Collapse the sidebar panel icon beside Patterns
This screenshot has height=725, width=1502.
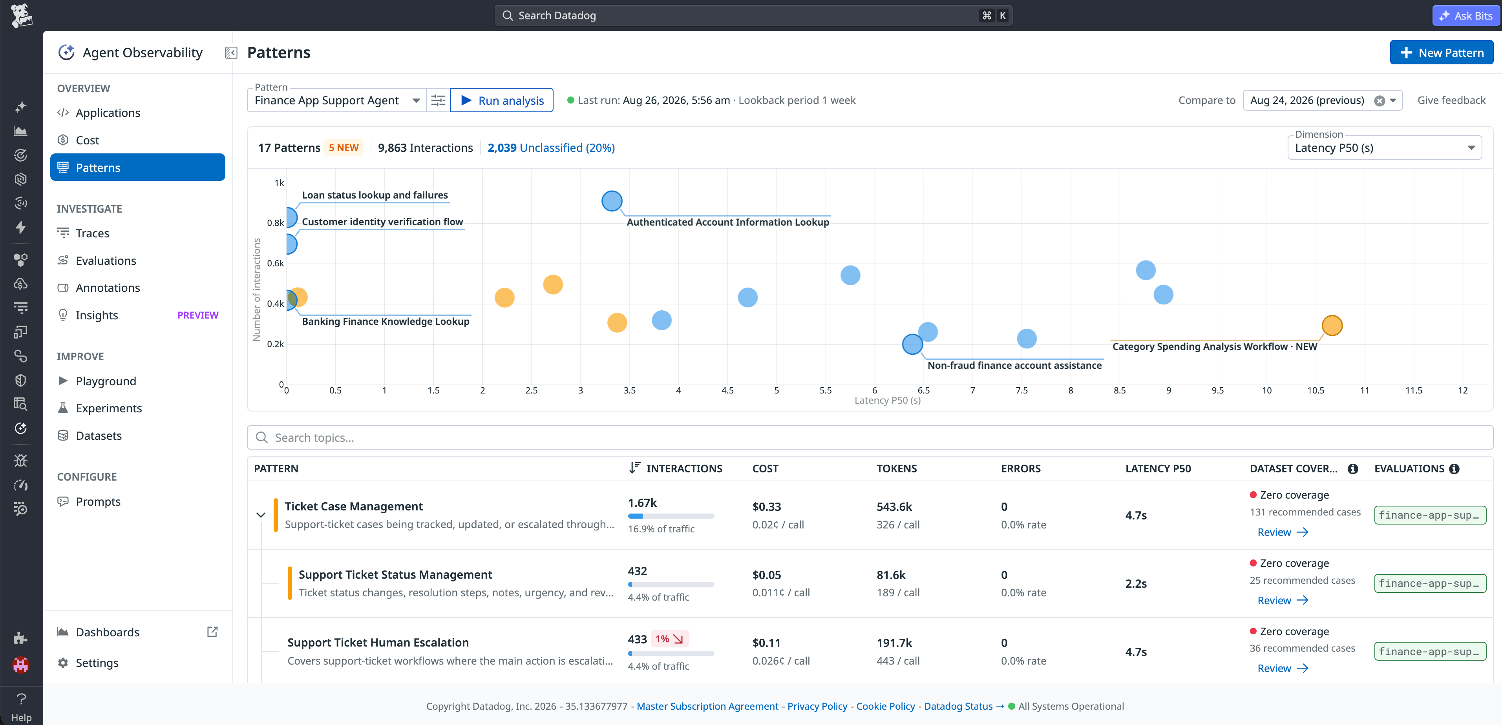[x=231, y=53]
